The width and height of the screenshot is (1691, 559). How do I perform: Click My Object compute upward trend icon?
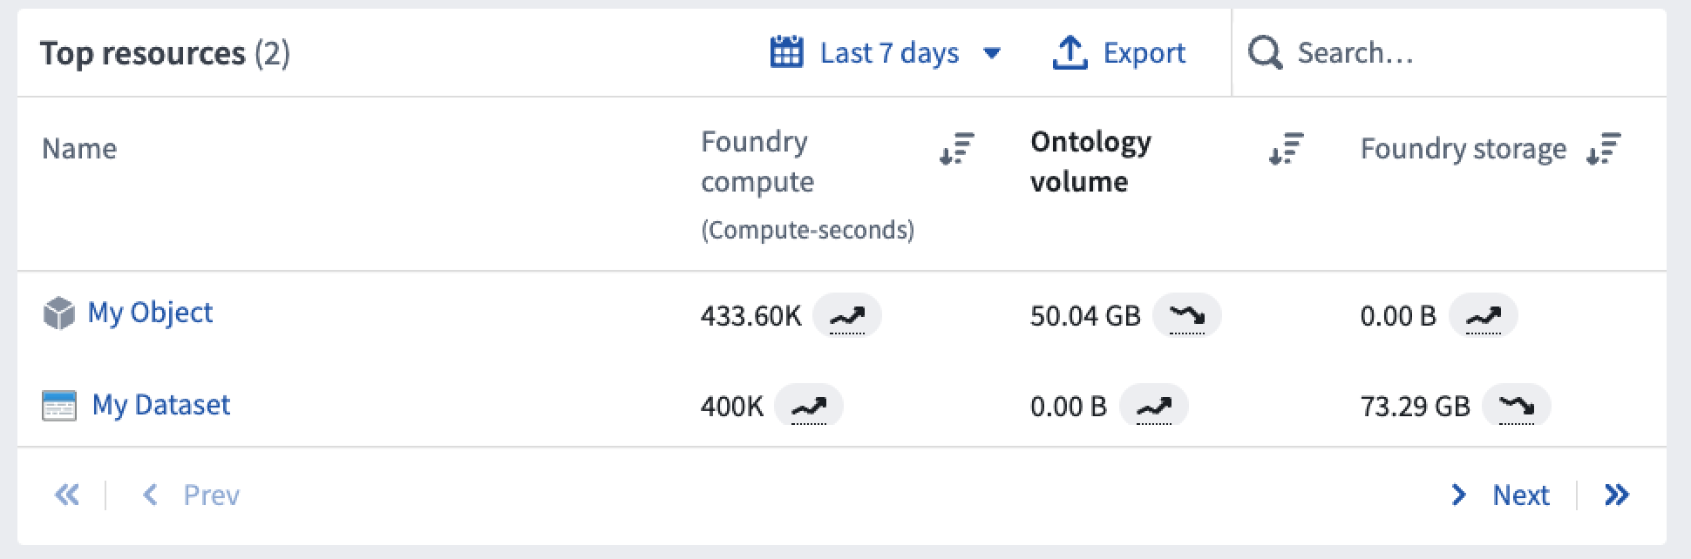tap(846, 315)
